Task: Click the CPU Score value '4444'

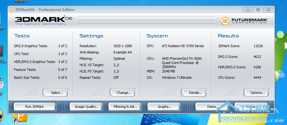Action: pos(257,78)
